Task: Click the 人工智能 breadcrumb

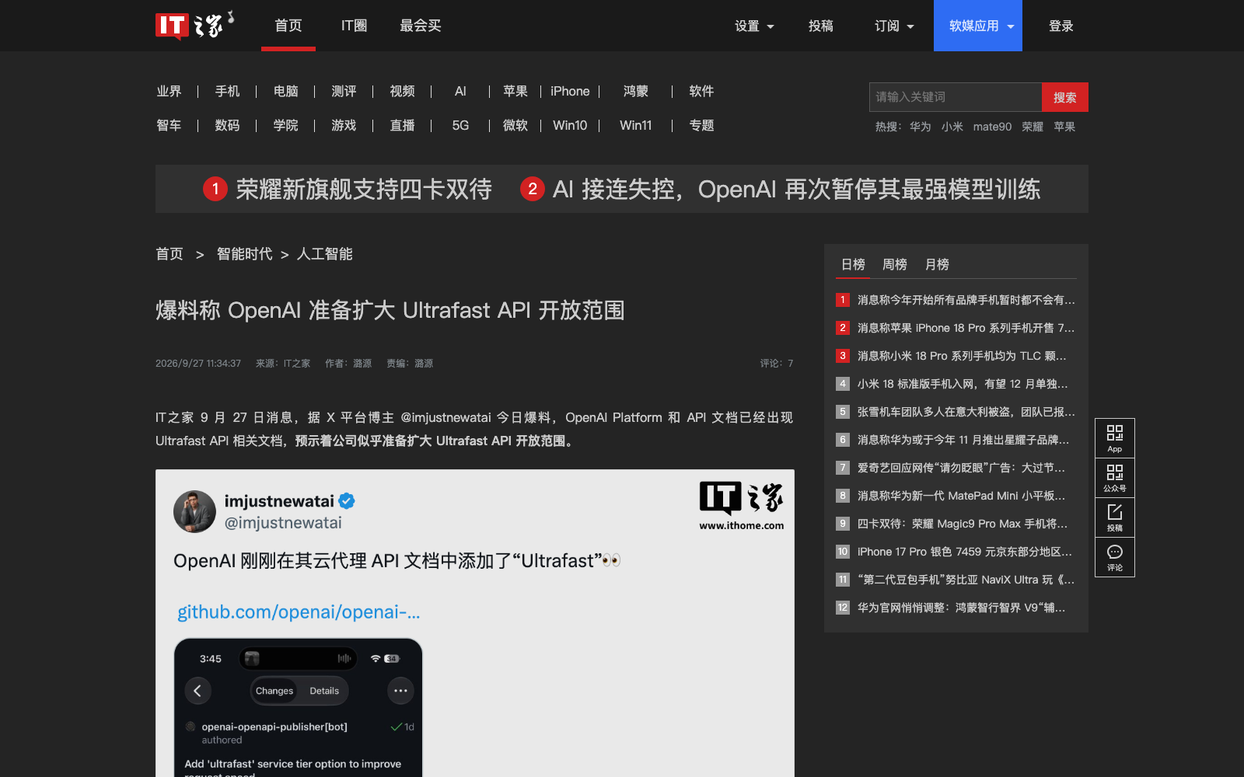Action: [324, 254]
